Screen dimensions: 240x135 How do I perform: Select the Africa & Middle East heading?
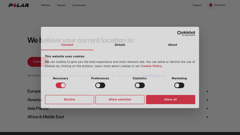tap(46, 117)
